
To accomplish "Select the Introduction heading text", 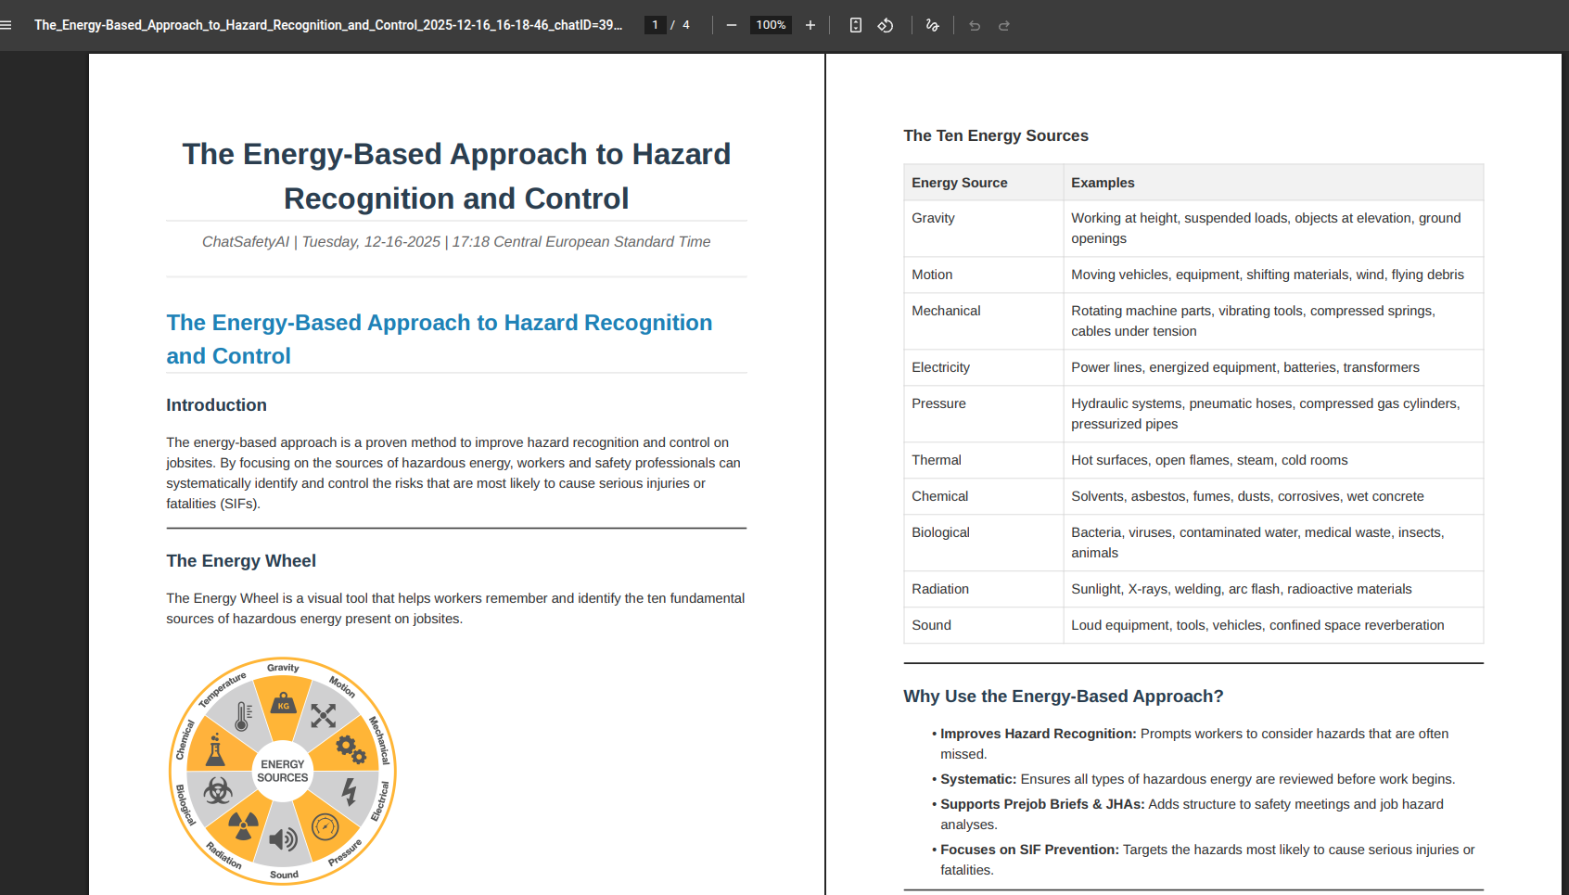I will (x=216, y=404).
